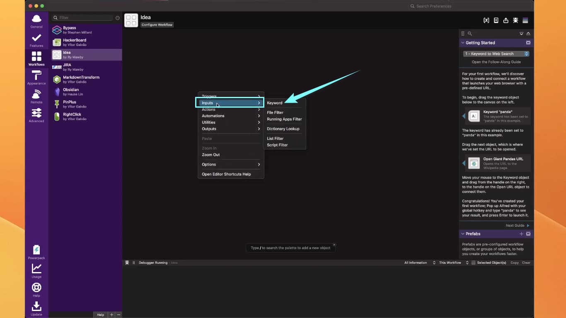Collapse the Getting Started section

tap(462, 43)
